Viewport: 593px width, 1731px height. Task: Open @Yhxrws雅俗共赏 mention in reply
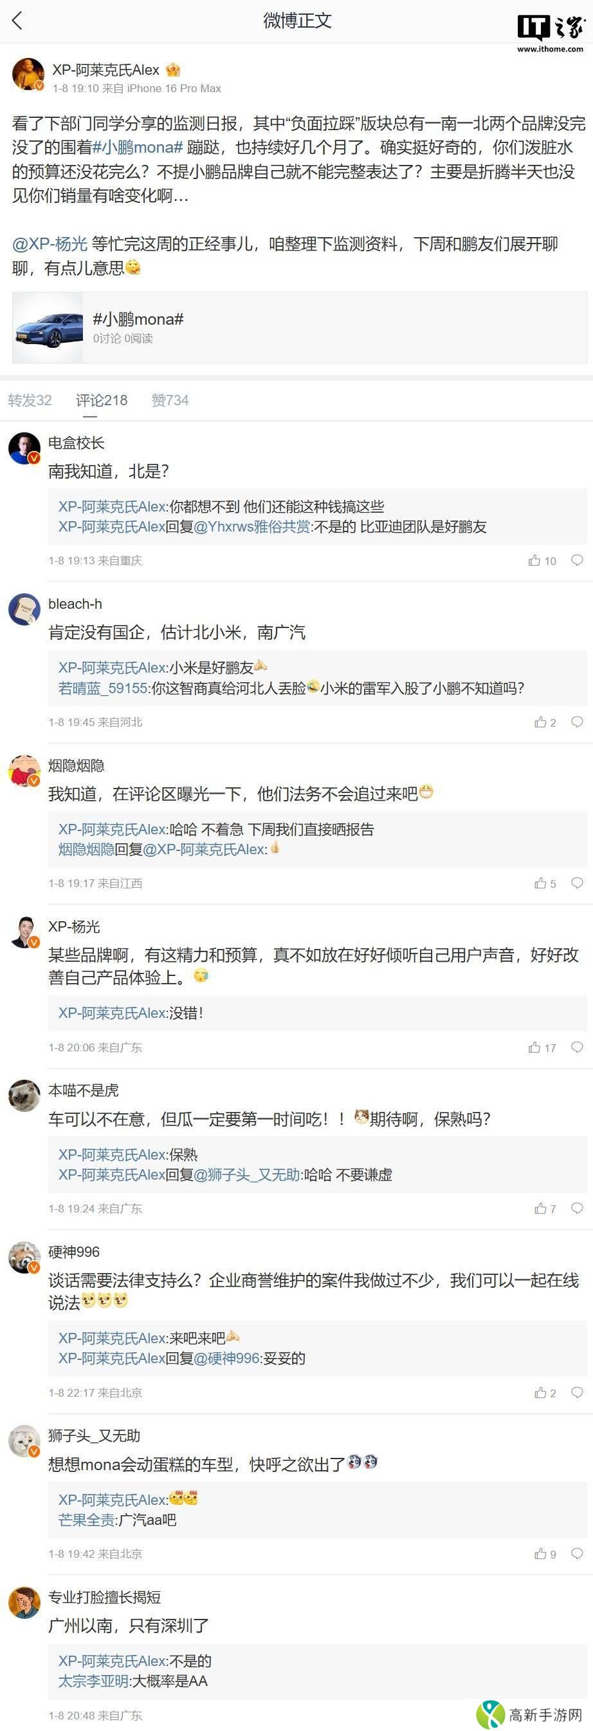[x=251, y=527]
